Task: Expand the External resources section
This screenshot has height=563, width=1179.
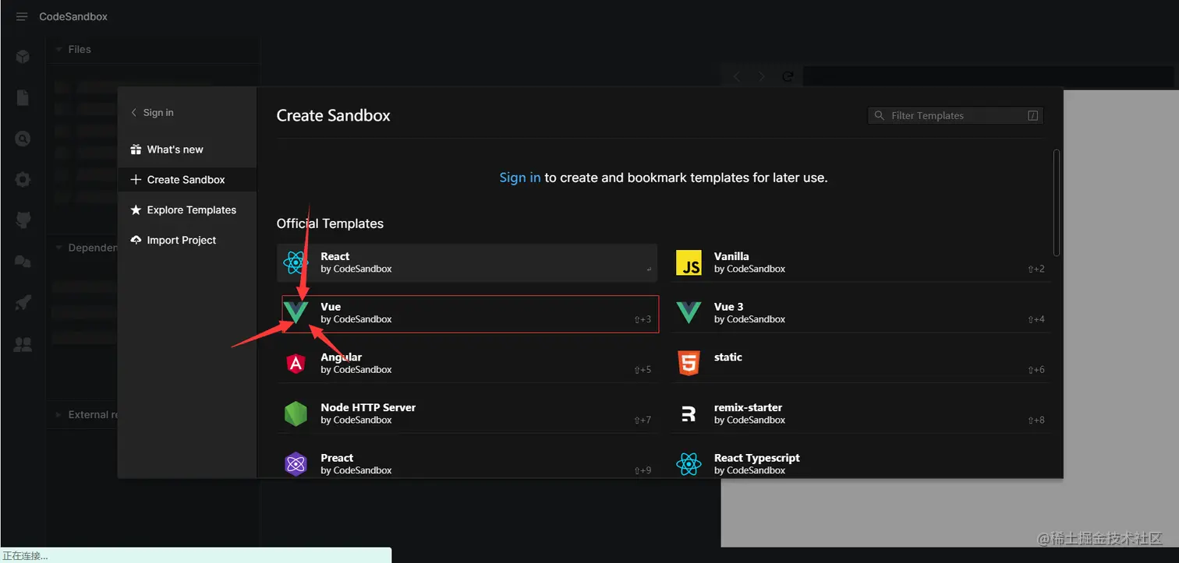Action: point(59,414)
